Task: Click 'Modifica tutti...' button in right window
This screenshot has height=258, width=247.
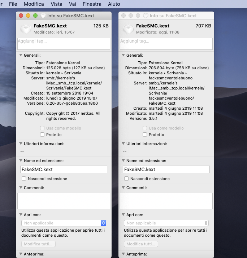Action: (141, 244)
